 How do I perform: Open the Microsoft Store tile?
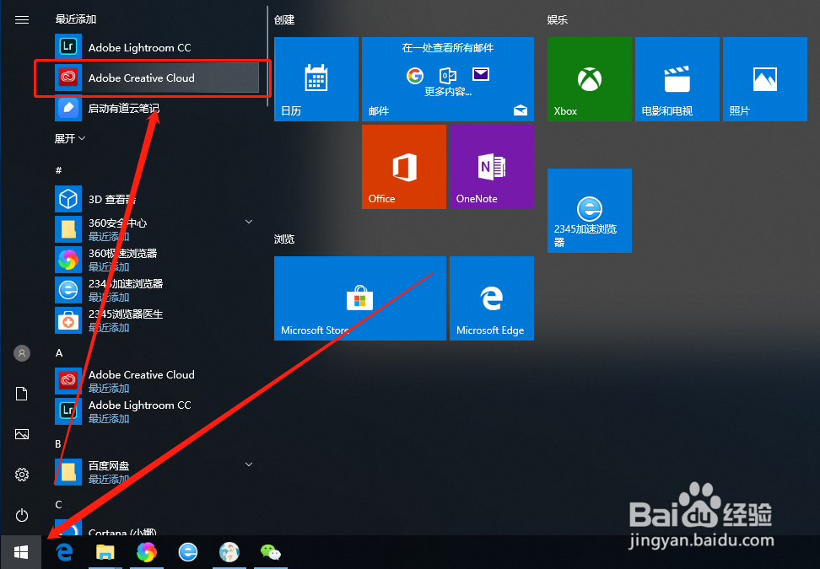359,298
